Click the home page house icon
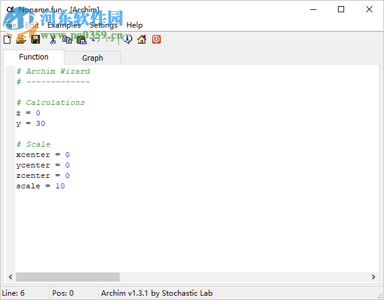Viewport: 384px width, 300px height. pos(142,39)
